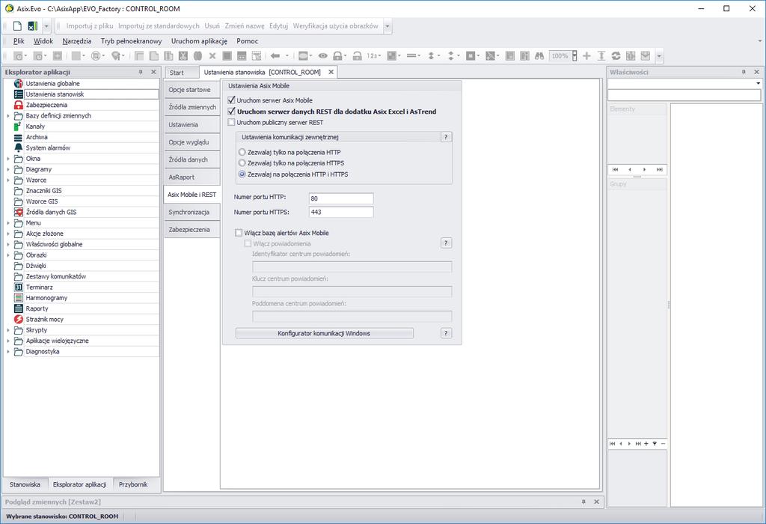Expand the Diagramy tree node
The height and width of the screenshot is (524, 766).
[x=7, y=170]
